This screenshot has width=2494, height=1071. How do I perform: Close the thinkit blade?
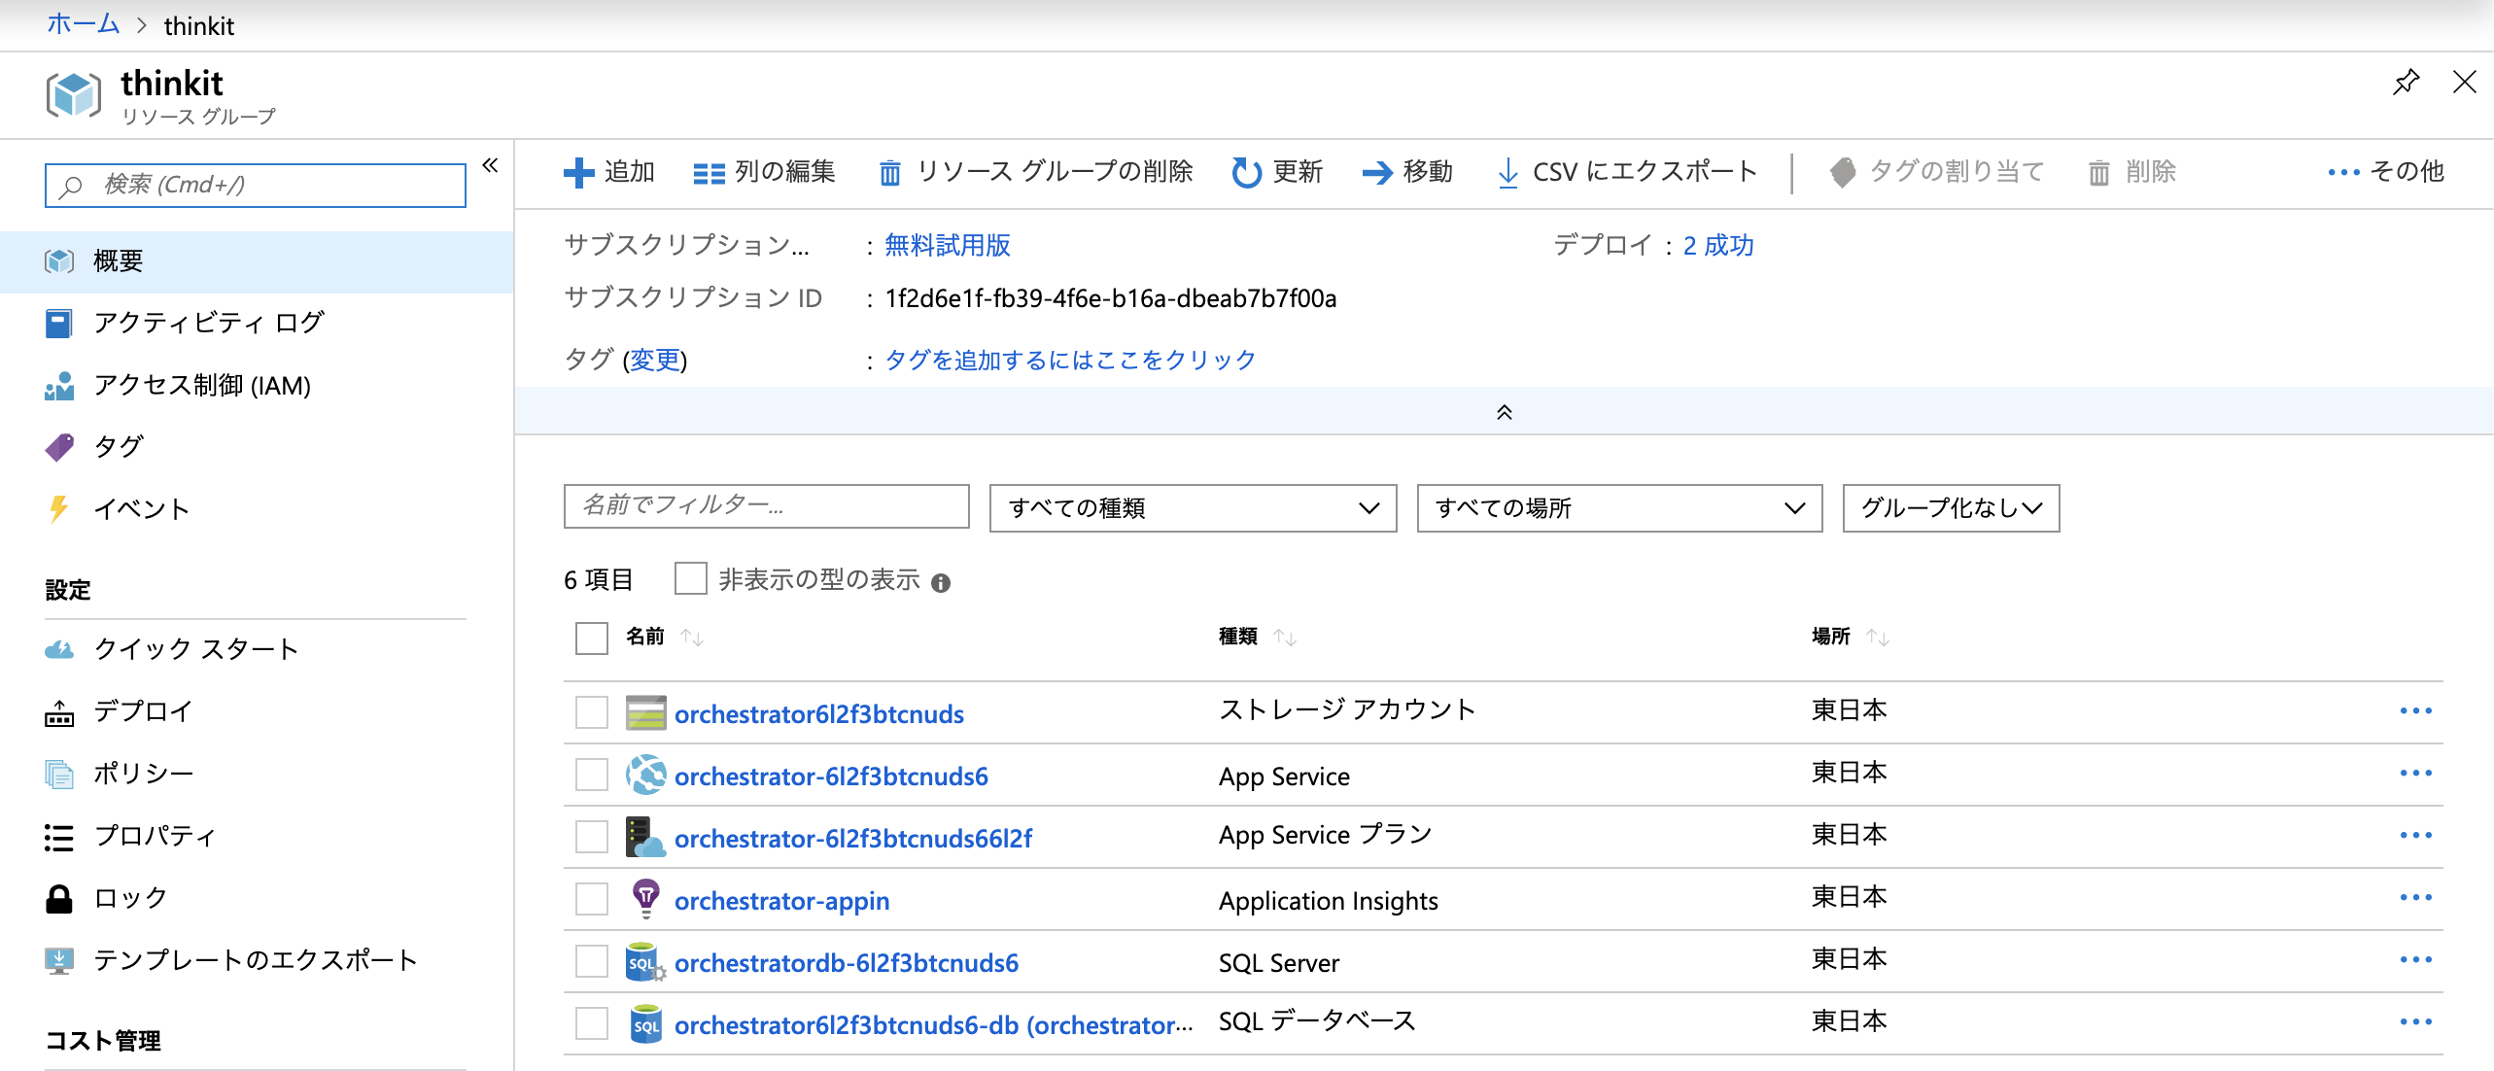tap(2465, 82)
